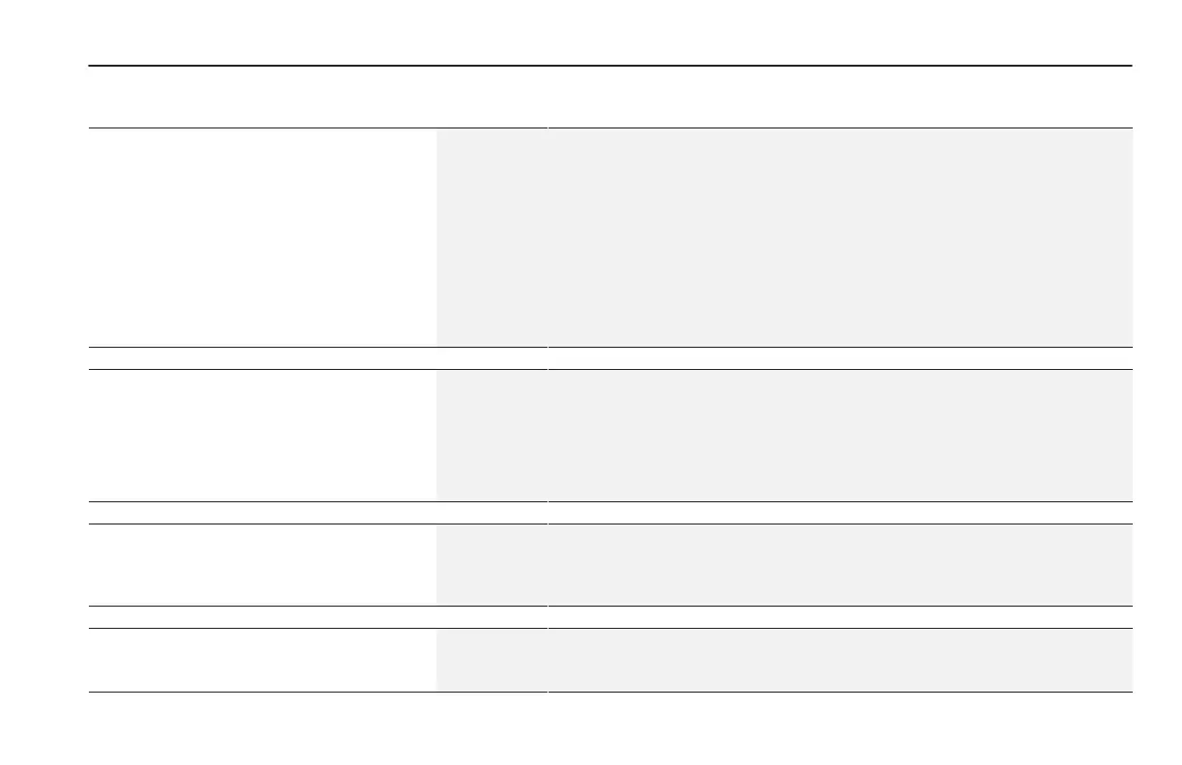Click the blank page margin below the table

(x=591, y=729)
